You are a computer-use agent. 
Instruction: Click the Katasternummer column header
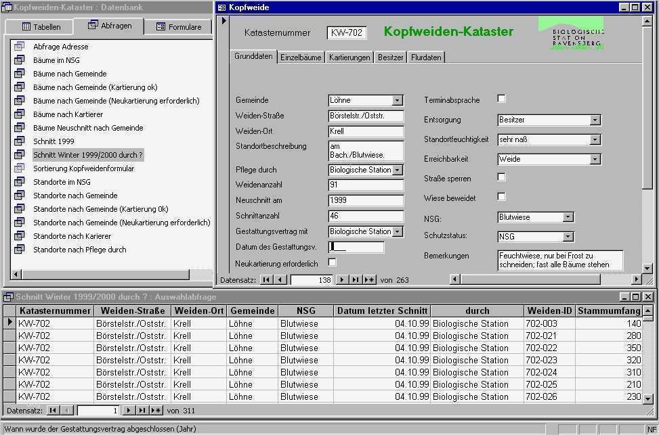[55, 311]
